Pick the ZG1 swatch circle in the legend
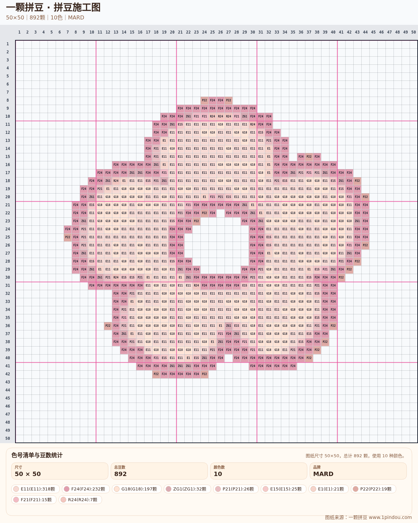The height and width of the screenshot is (523, 418). click(168, 489)
